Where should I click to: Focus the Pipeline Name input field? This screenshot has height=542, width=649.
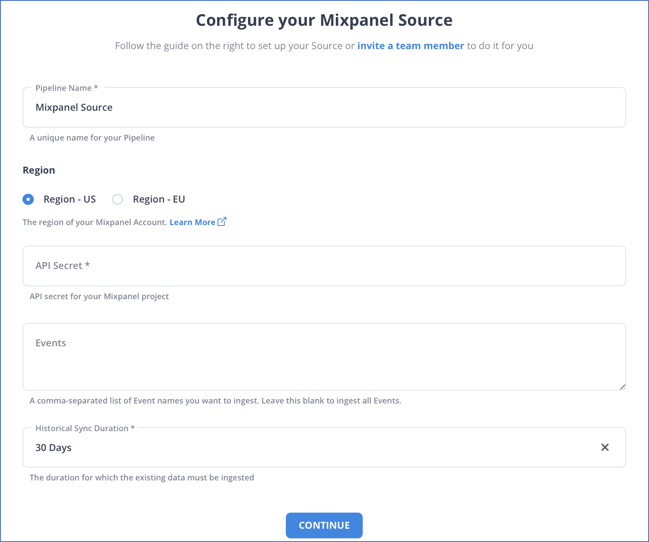coord(282,107)
